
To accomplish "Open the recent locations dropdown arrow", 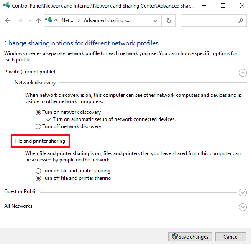I will (30, 20).
